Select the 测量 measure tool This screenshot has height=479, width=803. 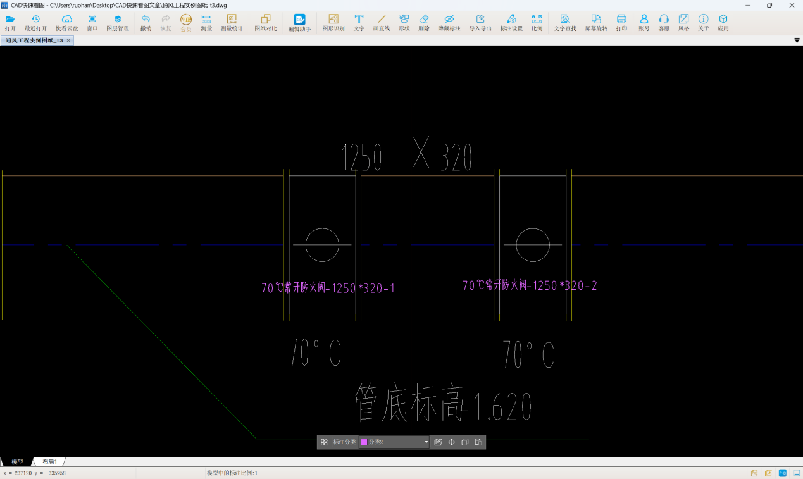point(206,23)
